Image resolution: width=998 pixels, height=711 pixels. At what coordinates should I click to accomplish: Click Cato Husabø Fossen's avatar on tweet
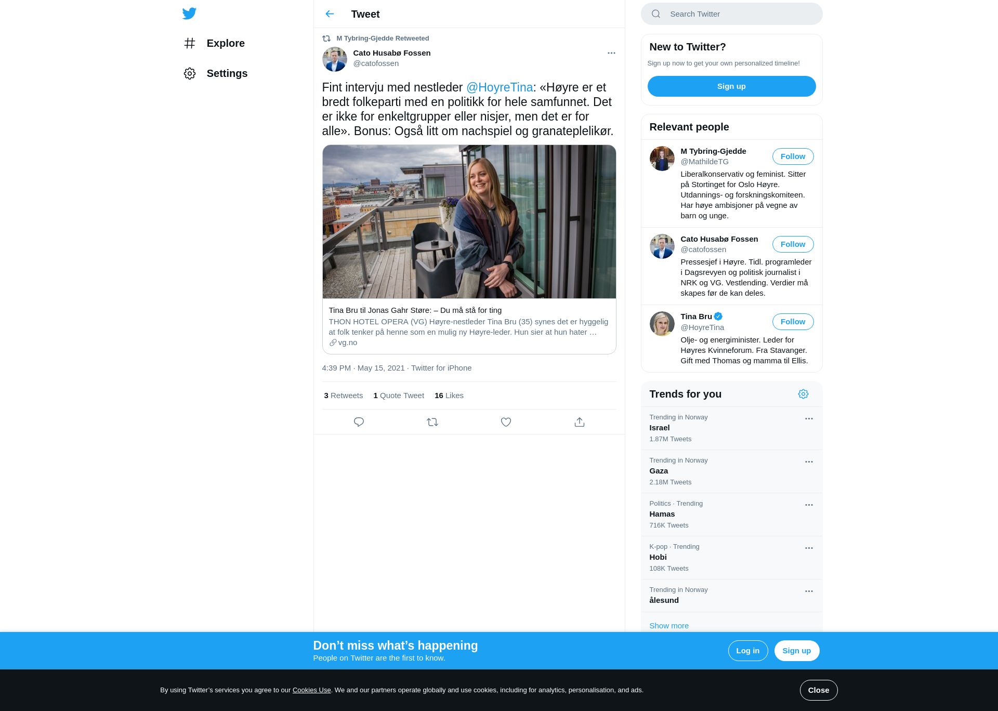(334, 59)
